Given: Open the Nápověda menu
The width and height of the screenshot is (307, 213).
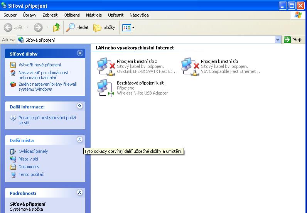Looking at the screenshot, I should [139, 15].
